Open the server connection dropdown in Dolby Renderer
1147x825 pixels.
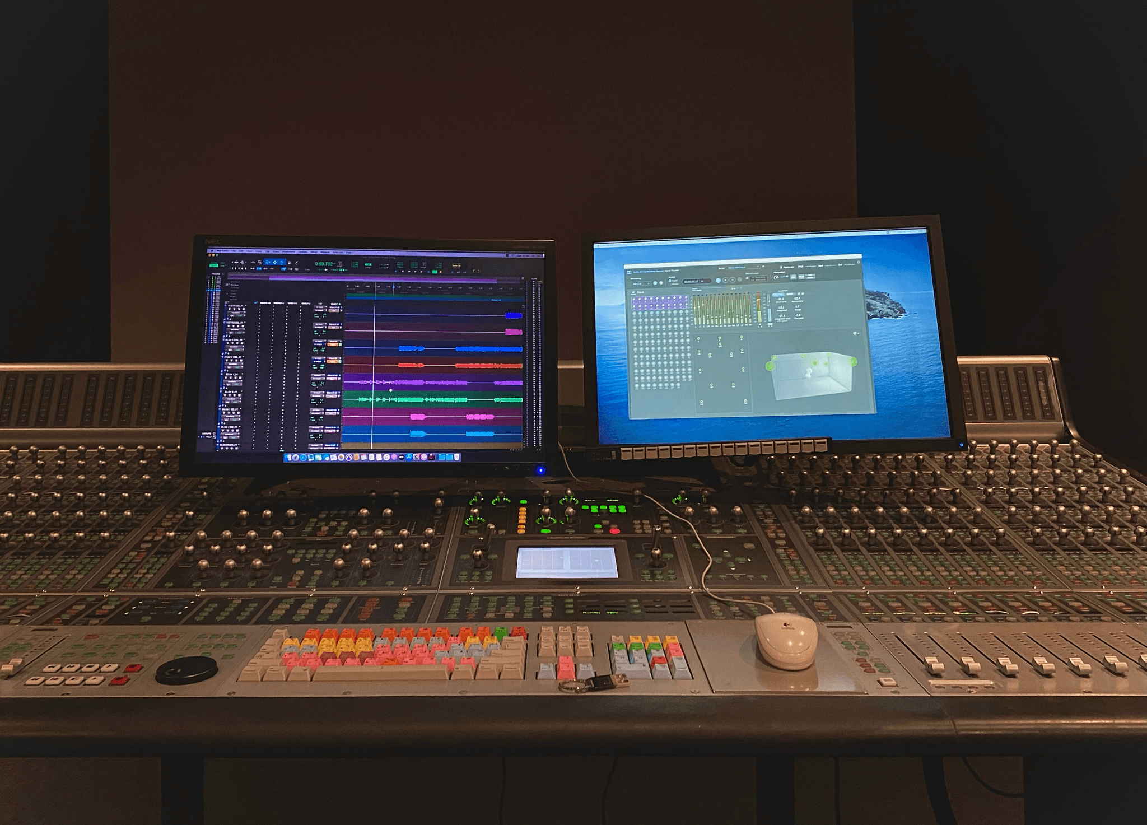(743, 267)
